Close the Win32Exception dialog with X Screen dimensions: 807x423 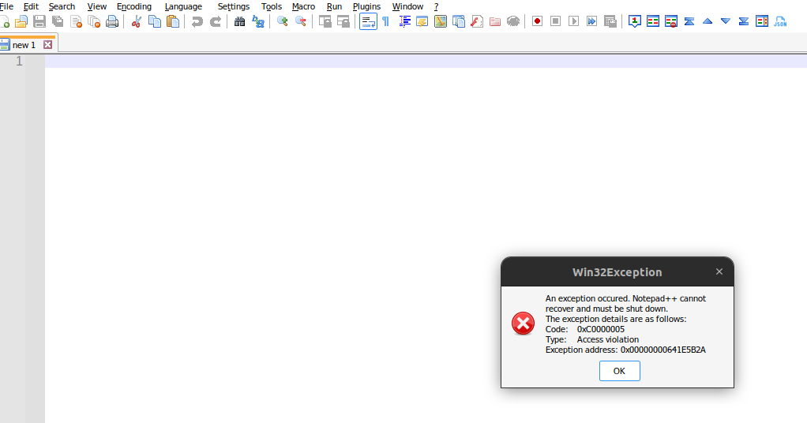[719, 271]
